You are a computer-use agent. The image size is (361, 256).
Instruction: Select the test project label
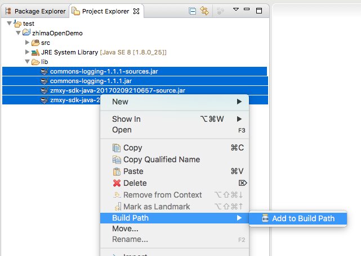pos(29,24)
